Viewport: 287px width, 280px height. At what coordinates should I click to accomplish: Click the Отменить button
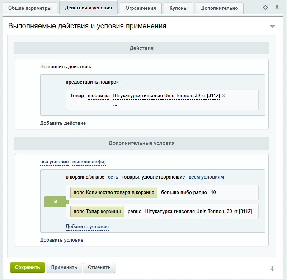coord(99,267)
